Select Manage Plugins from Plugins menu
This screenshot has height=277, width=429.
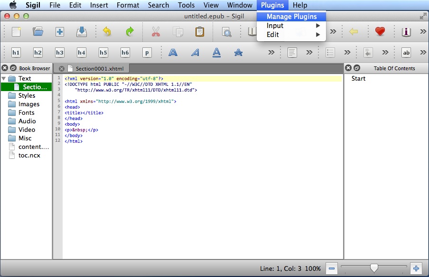point(291,16)
